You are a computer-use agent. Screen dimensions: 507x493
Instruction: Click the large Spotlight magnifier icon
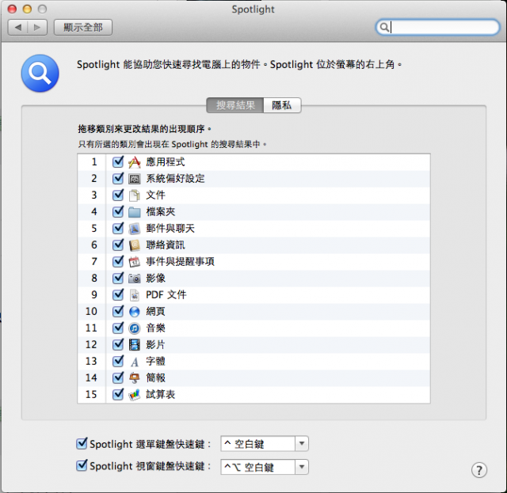point(40,74)
